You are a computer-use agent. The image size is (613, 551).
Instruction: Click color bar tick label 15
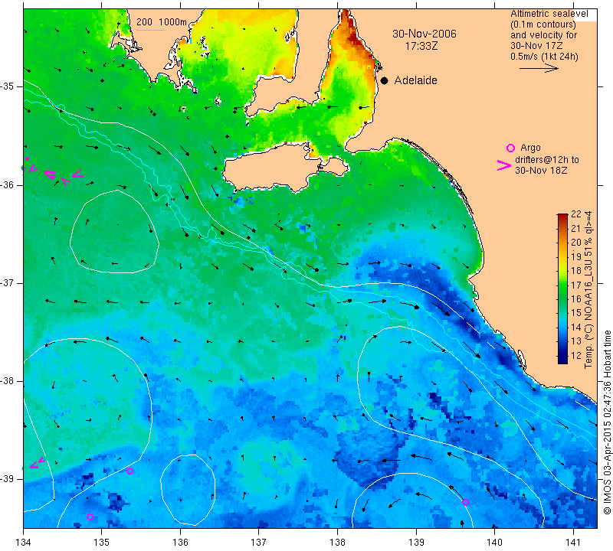pos(576,313)
